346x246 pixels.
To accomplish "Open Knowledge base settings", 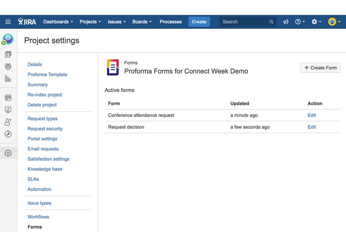I will point(45,169).
